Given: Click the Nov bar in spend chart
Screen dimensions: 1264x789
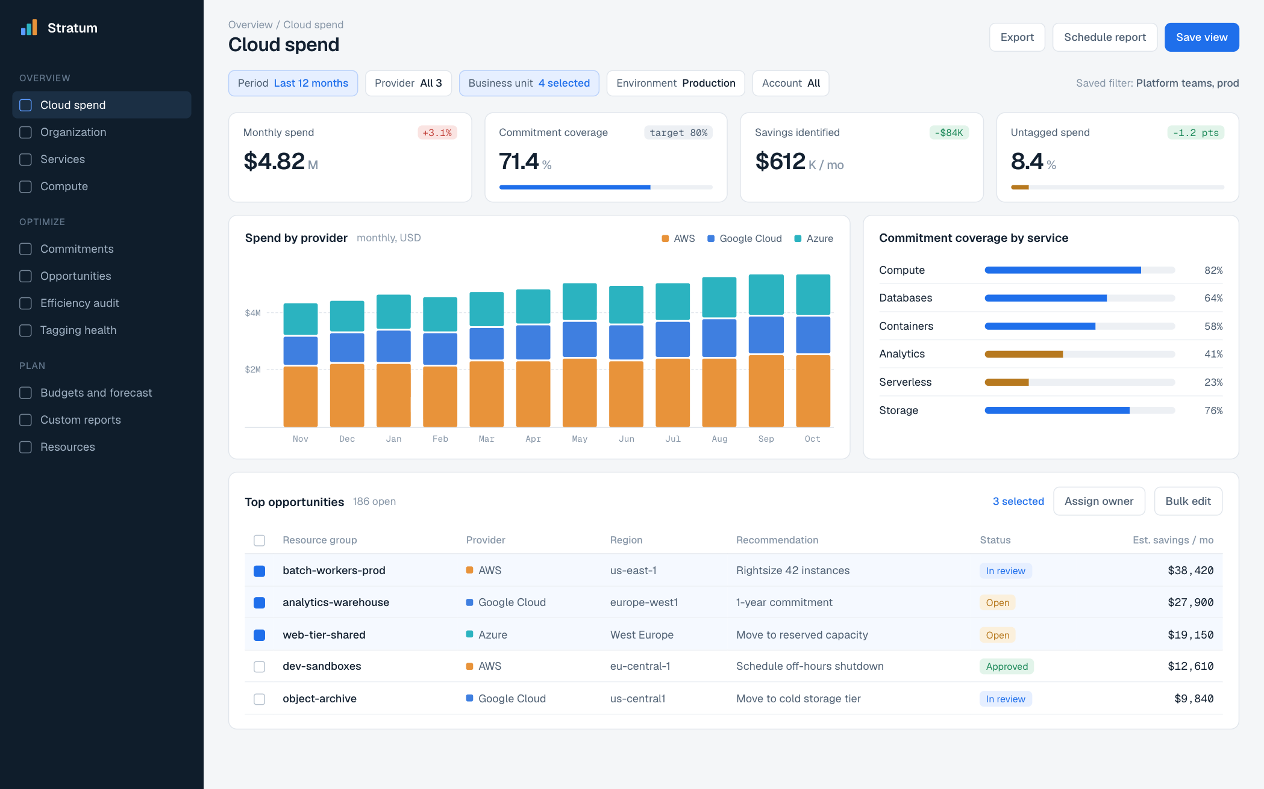Looking at the screenshot, I should 301,365.
